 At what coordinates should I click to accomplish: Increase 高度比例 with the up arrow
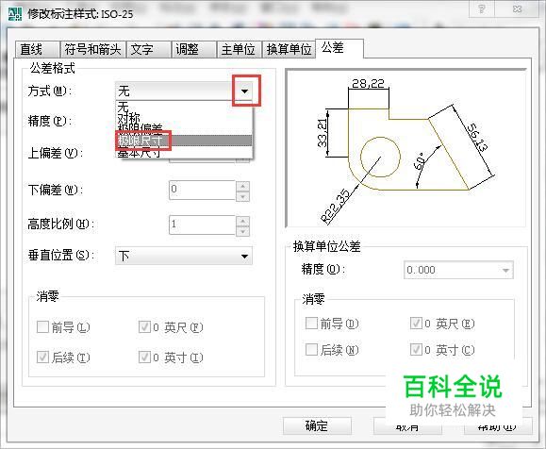point(242,221)
